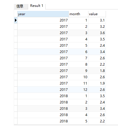The width and height of the screenshot is (118, 129).
Task: Switch to the 信息 tab
Action: (x=21, y=6)
